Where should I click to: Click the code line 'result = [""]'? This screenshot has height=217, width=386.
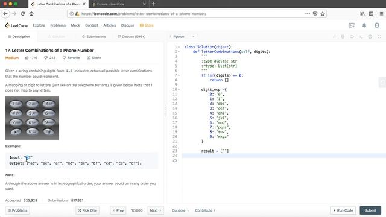(x=215, y=151)
